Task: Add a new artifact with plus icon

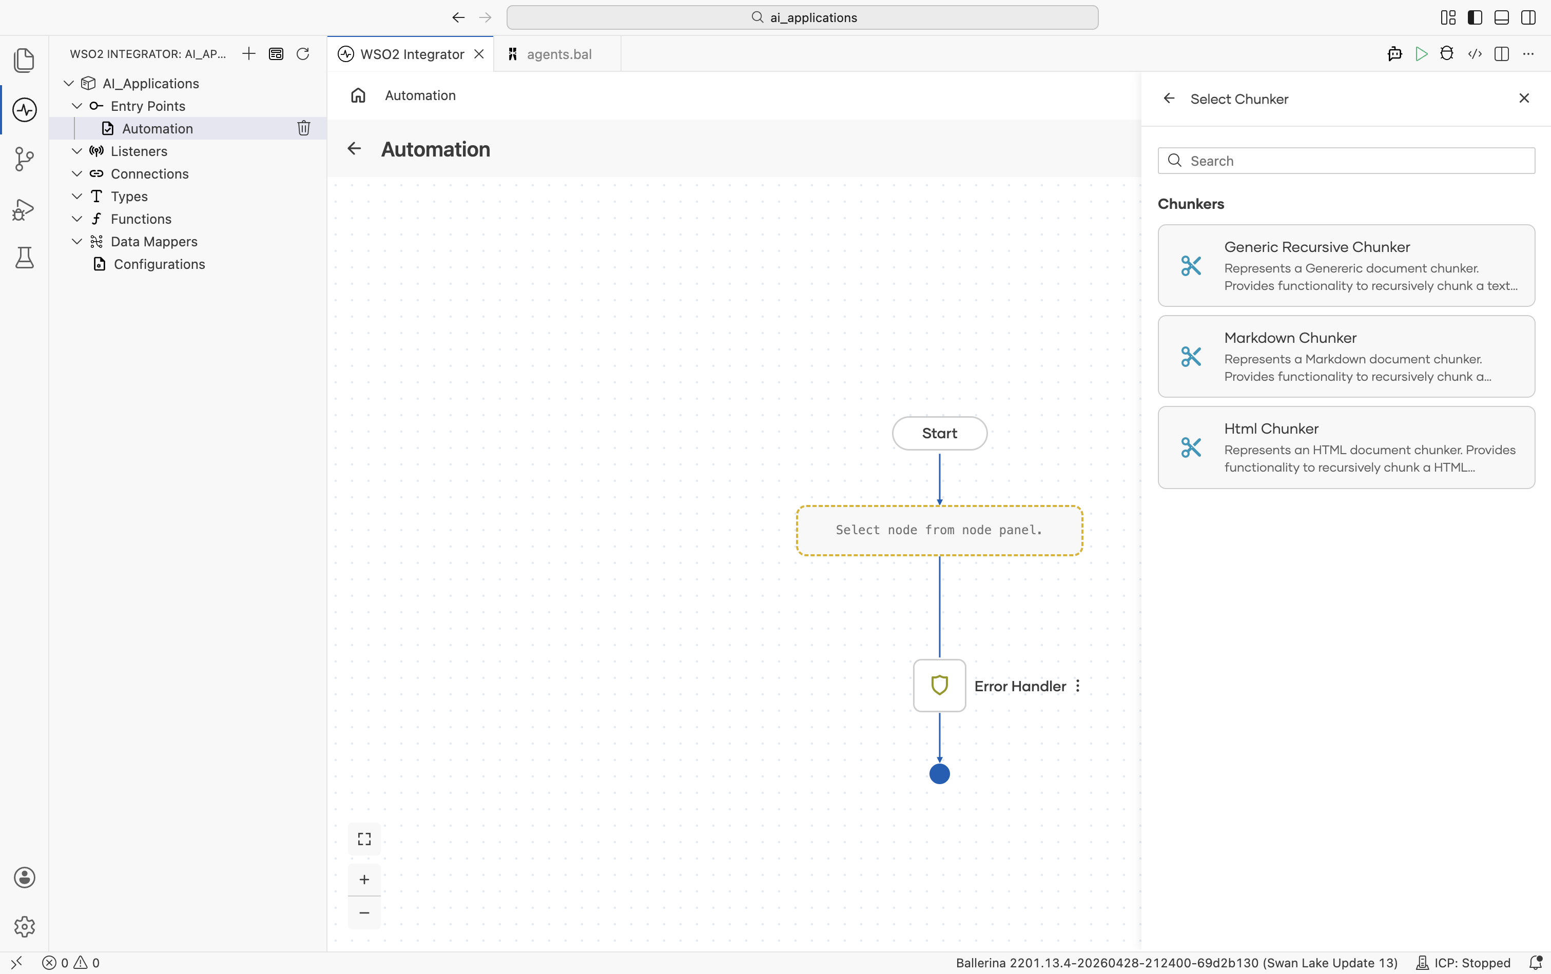Action: click(248, 53)
